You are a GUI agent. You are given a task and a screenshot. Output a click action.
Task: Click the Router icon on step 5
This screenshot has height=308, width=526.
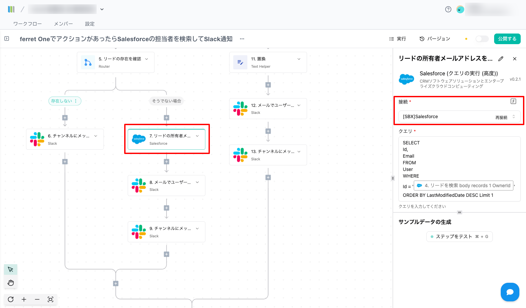tap(88, 62)
